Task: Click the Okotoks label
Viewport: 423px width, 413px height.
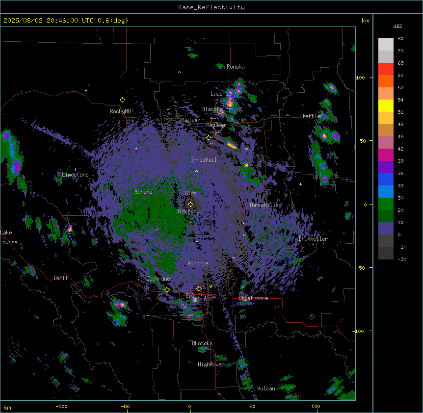Action: point(202,343)
